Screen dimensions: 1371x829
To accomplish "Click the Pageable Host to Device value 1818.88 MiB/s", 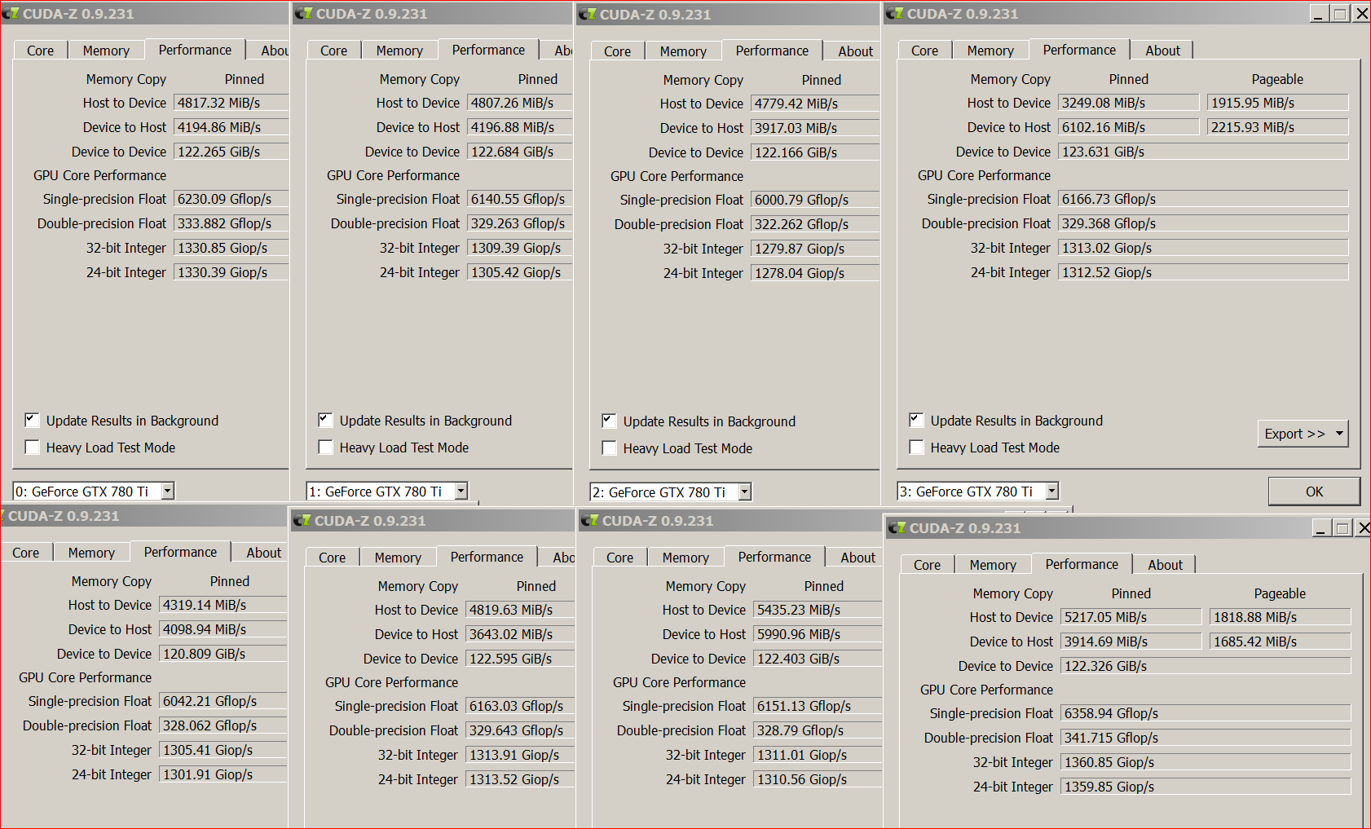I will [x=1280, y=617].
